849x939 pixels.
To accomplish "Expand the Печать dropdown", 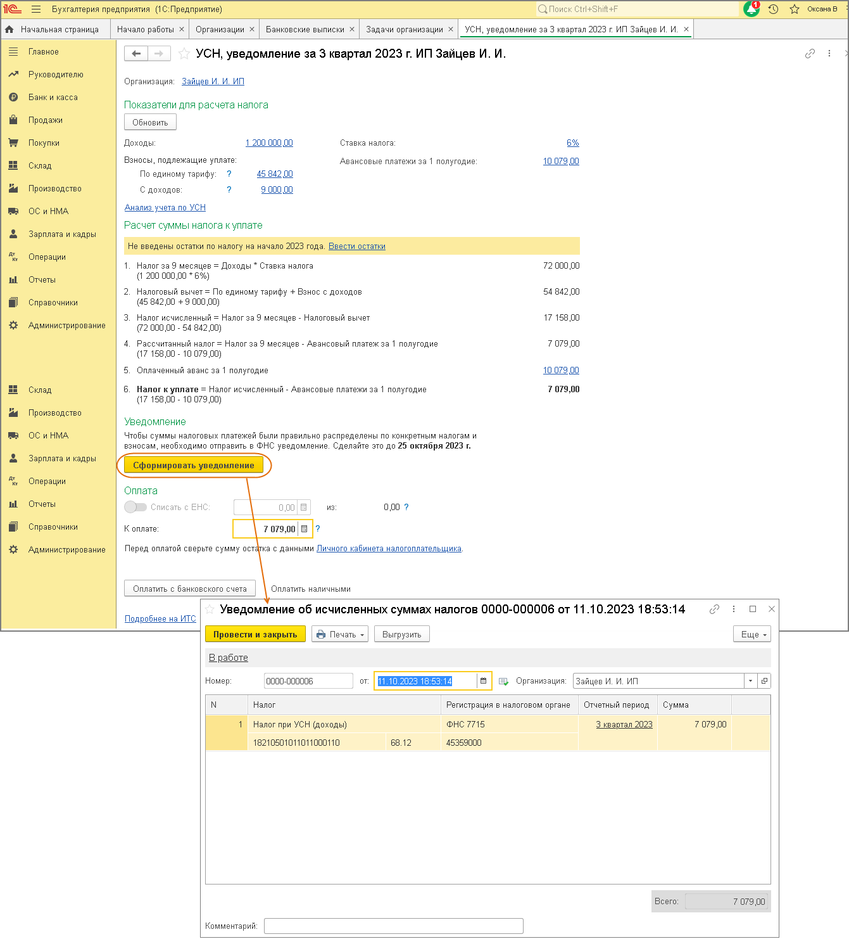I will (x=340, y=634).
